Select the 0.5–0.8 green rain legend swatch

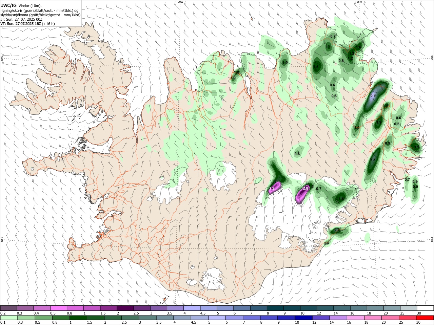[x=43, y=318]
